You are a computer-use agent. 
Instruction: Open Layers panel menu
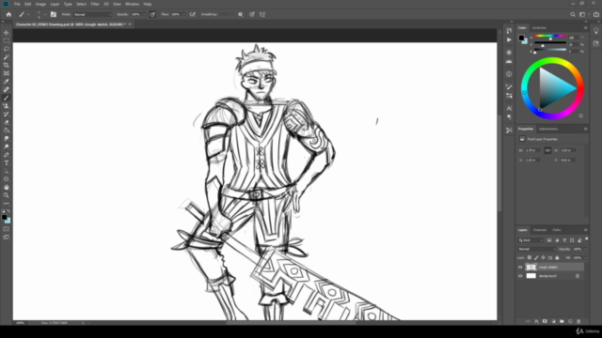point(585,230)
